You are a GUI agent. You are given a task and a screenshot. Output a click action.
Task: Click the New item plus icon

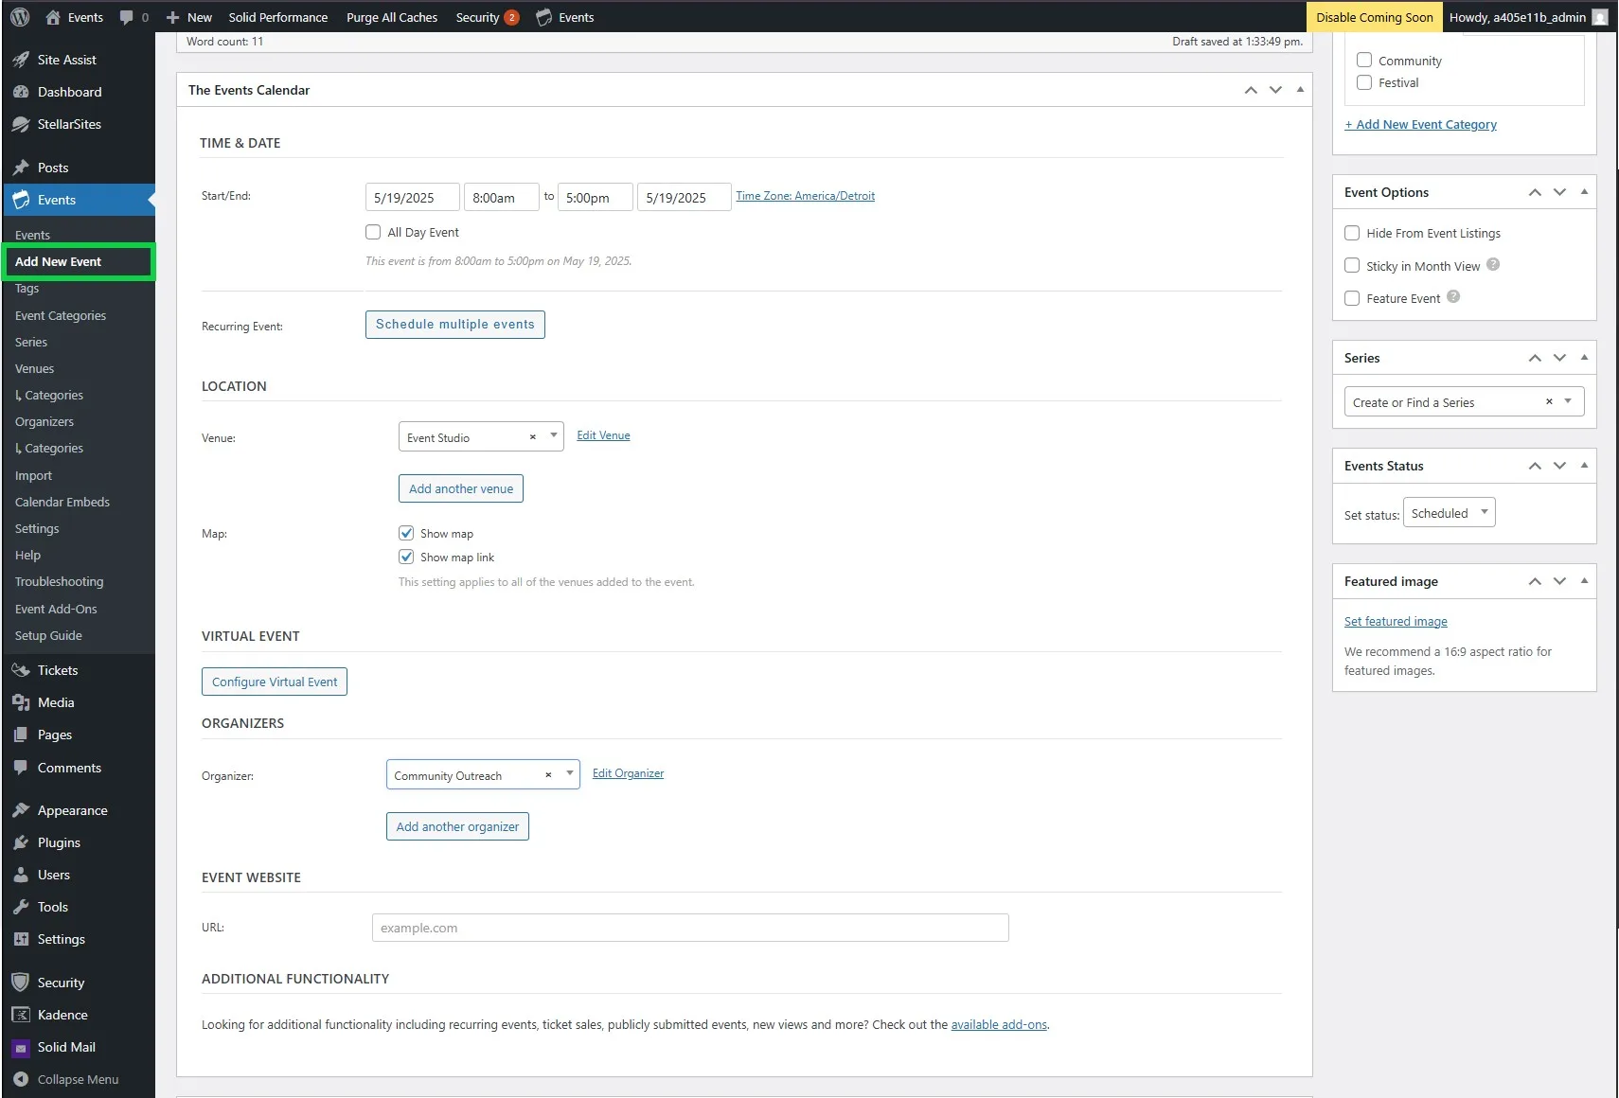(170, 17)
